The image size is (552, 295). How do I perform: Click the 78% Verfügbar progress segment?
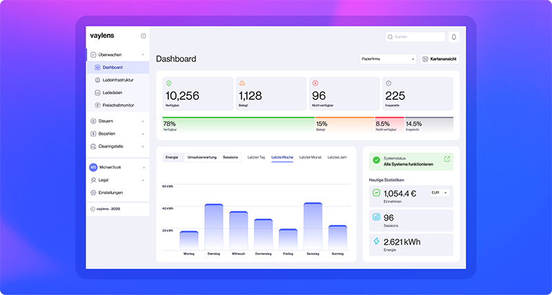tap(238, 125)
